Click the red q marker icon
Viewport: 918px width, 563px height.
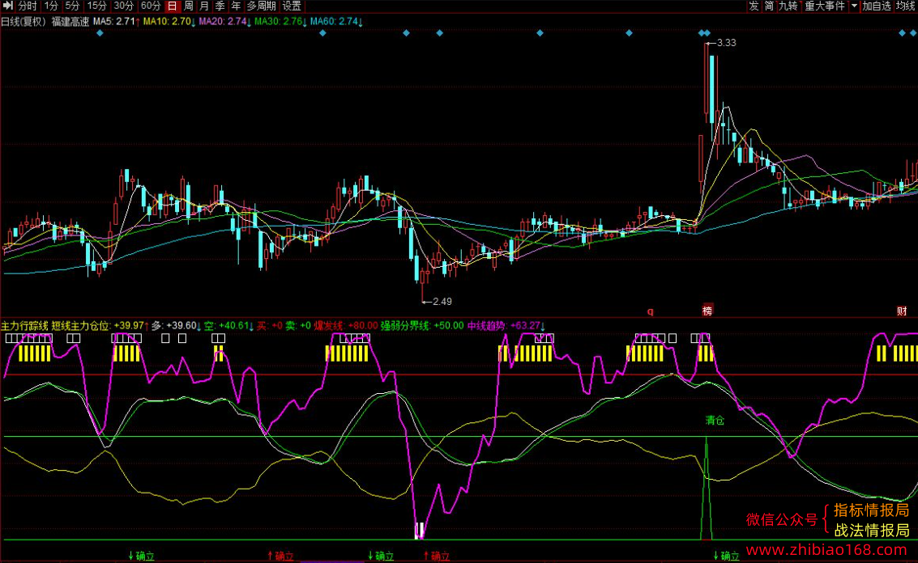click(651, 311)
